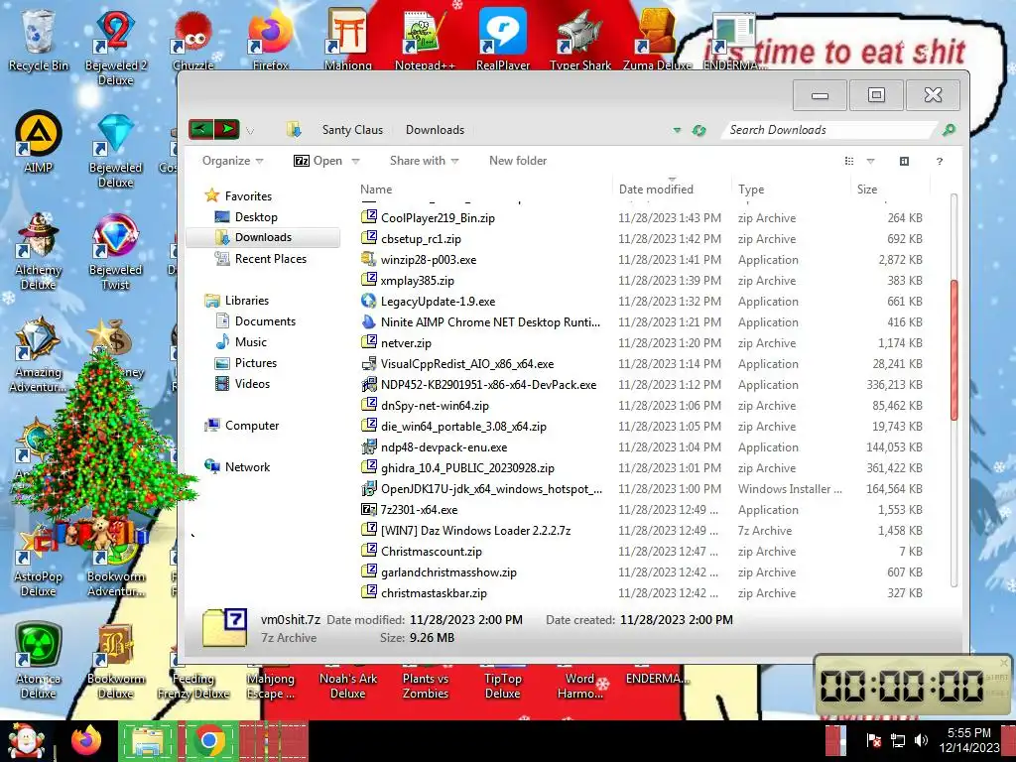Select Santy Claus in breadcrumb path
The image size is (1016, 762).
[352, 130]
